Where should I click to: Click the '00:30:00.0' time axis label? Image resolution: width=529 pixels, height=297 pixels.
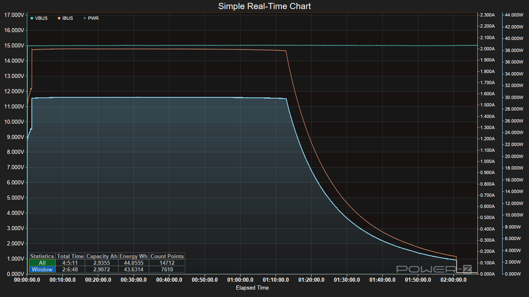tap(134, 280)
